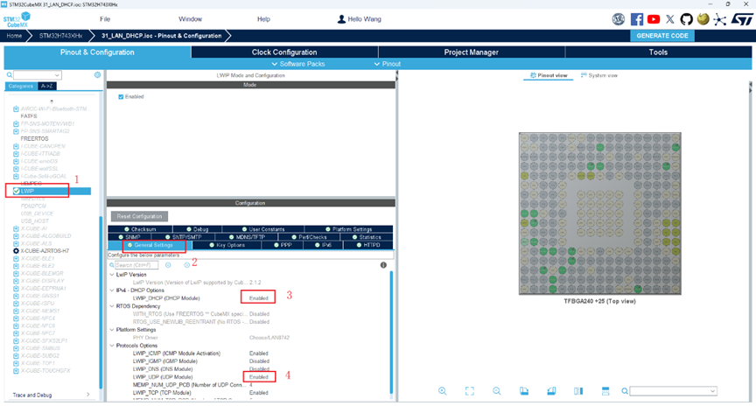The width and height of the screenshot is (756, 406).
Task: Click the gear icon beside X-CUBE-AZRTOS-H7
Action: tap(16, 251)
